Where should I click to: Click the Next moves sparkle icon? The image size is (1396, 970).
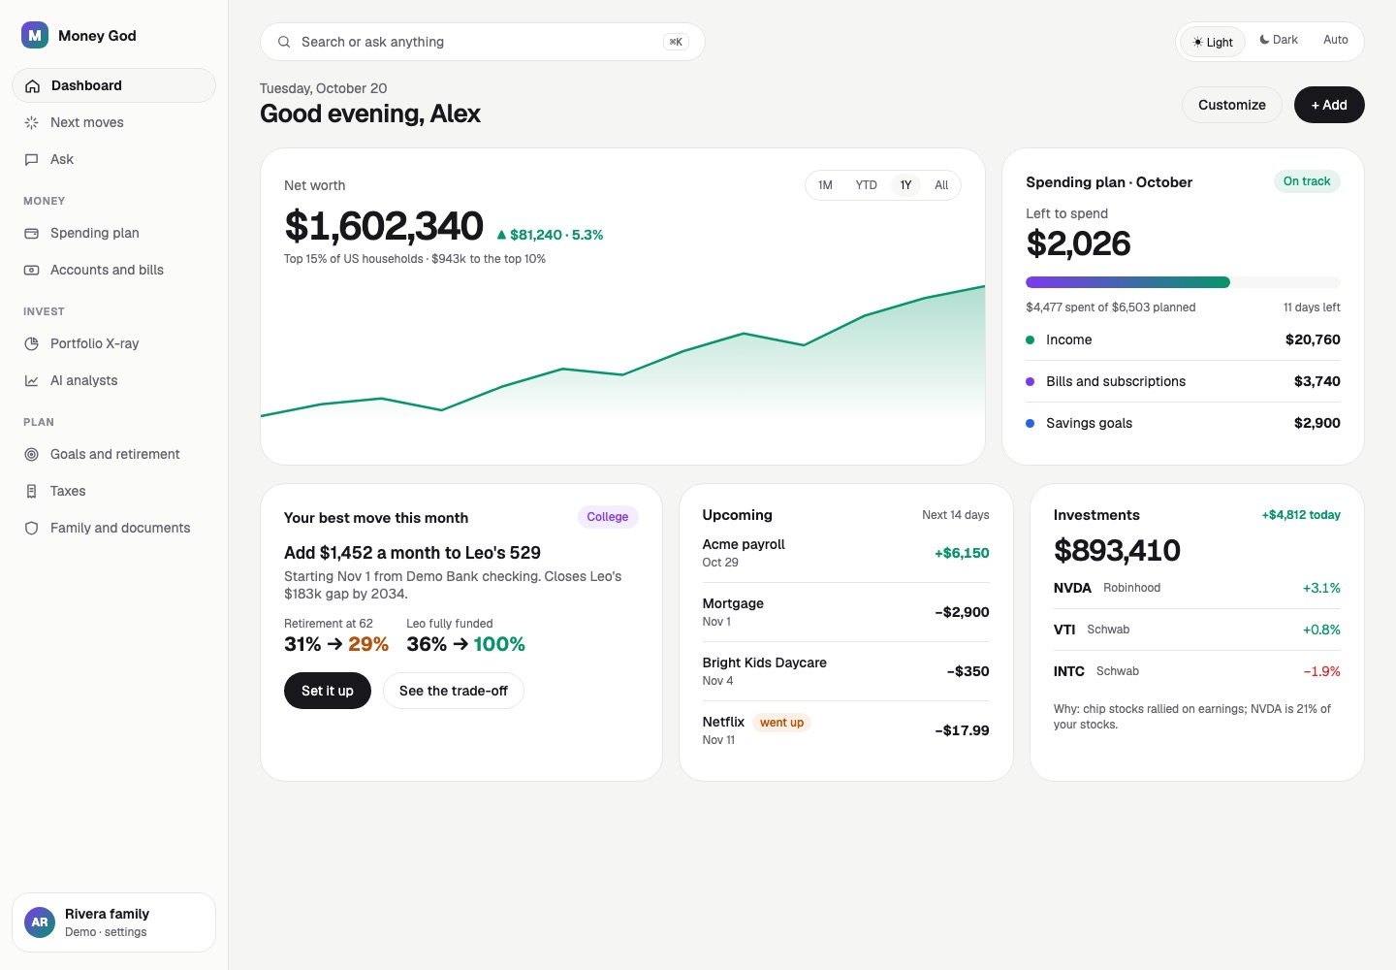coord(31,122)
